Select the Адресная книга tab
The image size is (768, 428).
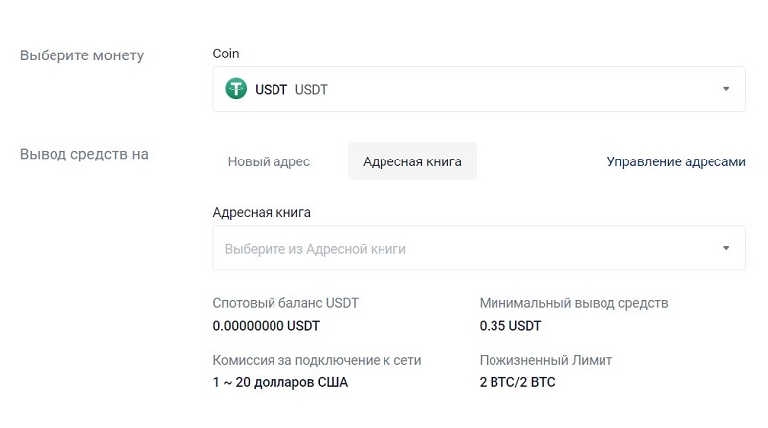(x=411, y=161)
